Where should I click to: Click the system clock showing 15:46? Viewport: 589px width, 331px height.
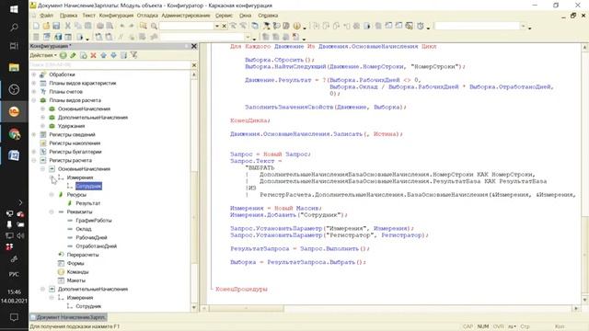14,292
